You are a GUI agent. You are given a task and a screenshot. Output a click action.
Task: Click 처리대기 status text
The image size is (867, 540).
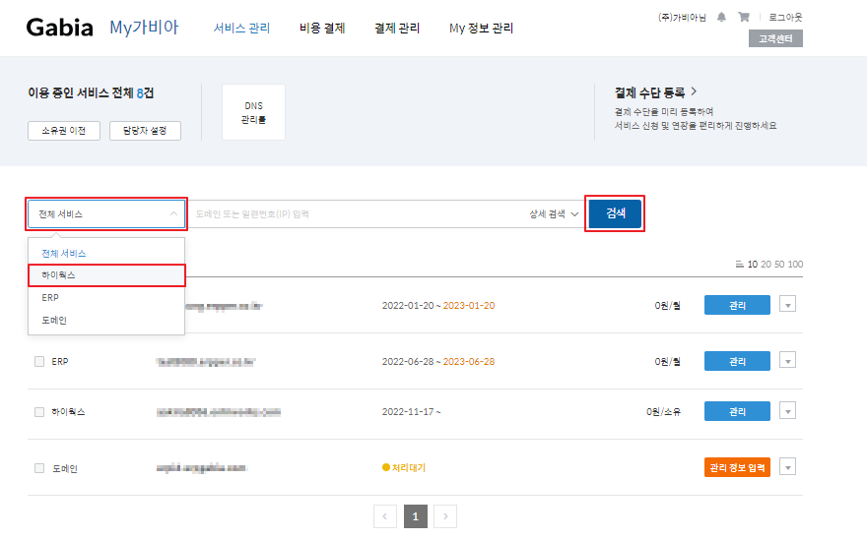pyautogui.click(x=409, y=467)
